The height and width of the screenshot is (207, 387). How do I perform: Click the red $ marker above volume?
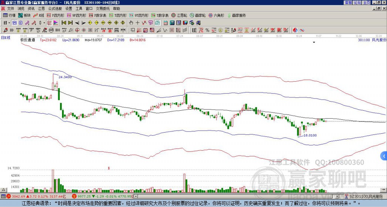tap(108, 168)
